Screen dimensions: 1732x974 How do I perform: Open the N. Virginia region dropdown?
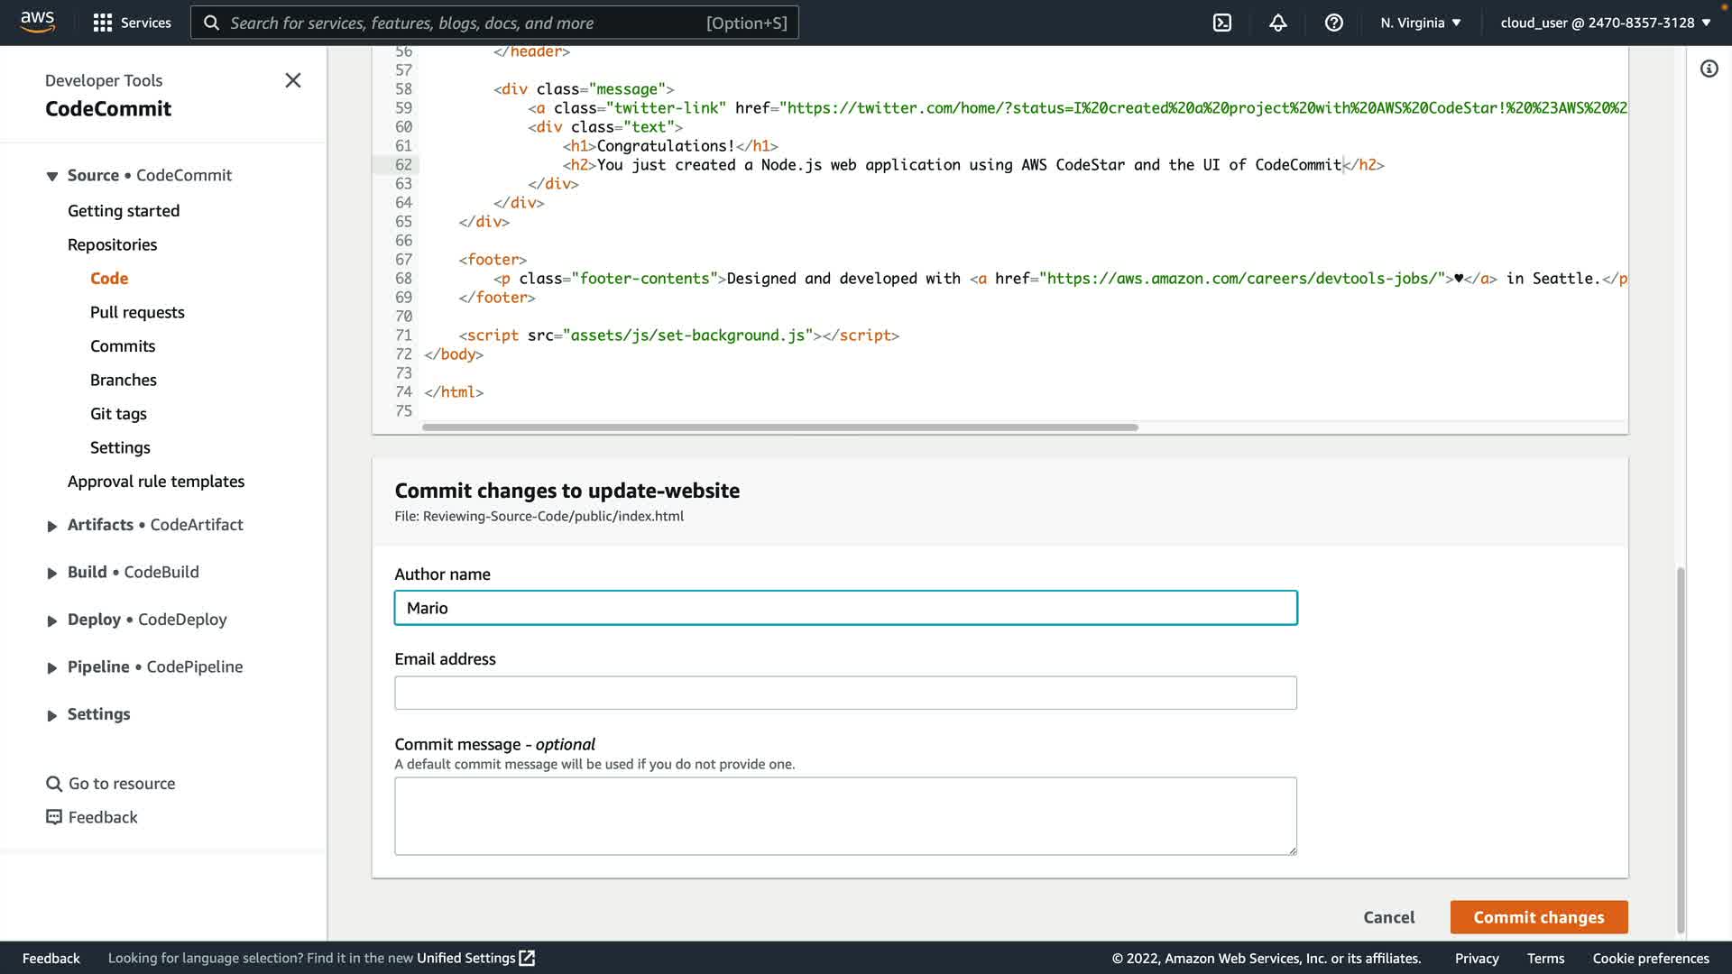coord(1420,23)
